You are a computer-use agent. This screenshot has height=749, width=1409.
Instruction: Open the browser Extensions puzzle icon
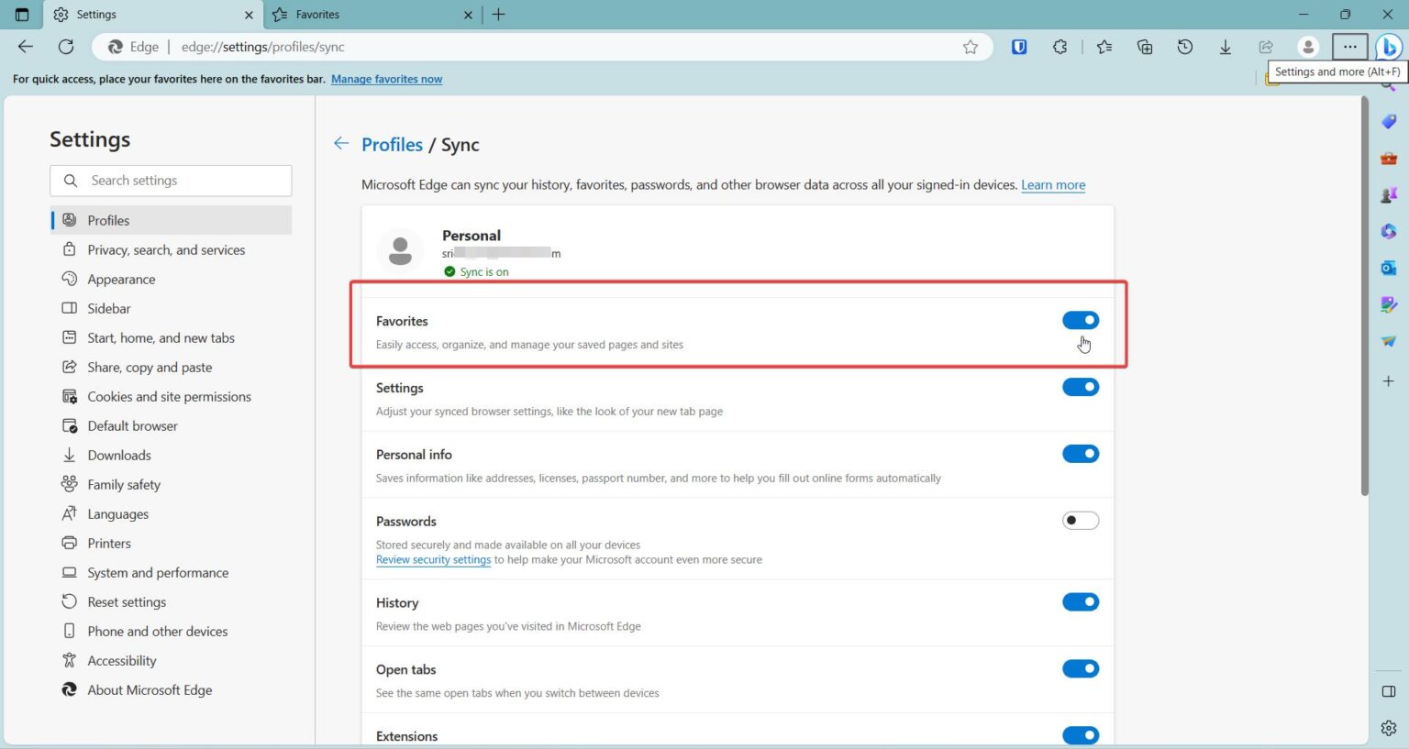(x=1060, y=47)
